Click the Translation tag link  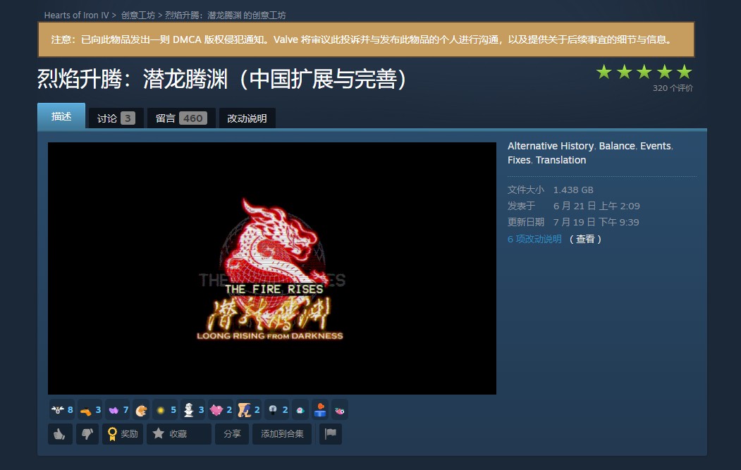coord(561,160)
